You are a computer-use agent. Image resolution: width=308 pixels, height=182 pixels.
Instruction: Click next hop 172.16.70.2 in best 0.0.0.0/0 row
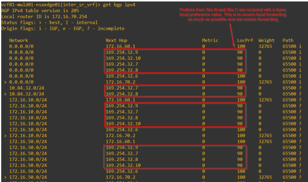[120, 82]
